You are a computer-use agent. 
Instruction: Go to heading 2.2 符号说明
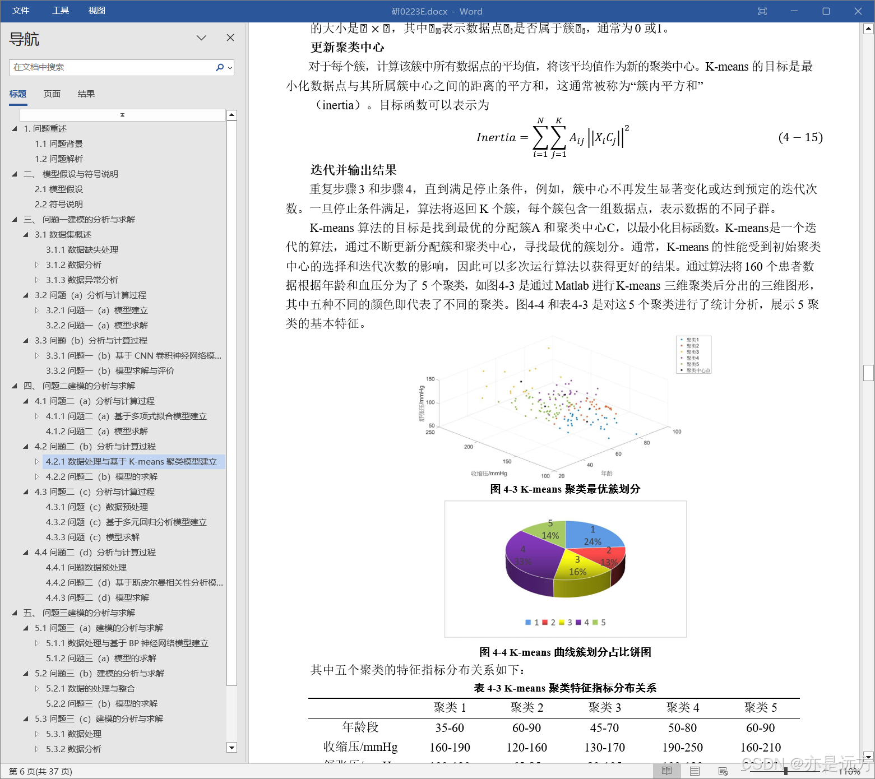click(x=59, y=205)
